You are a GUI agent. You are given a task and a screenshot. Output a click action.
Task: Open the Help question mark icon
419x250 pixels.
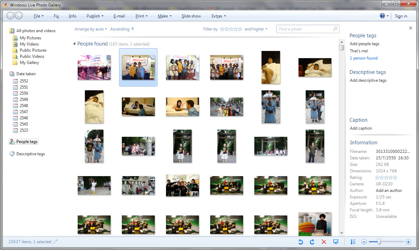382,16
